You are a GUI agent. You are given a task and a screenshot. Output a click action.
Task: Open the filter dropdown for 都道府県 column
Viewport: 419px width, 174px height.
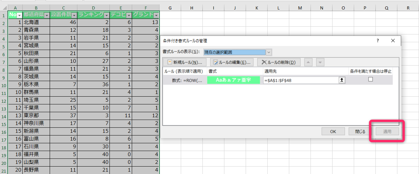coord(47,16)
